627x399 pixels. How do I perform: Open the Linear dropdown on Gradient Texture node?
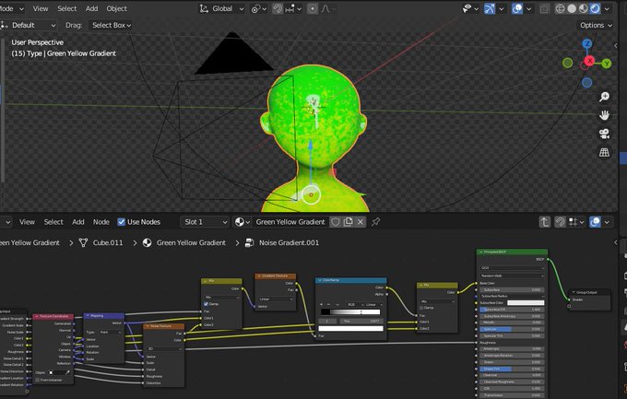276,299
